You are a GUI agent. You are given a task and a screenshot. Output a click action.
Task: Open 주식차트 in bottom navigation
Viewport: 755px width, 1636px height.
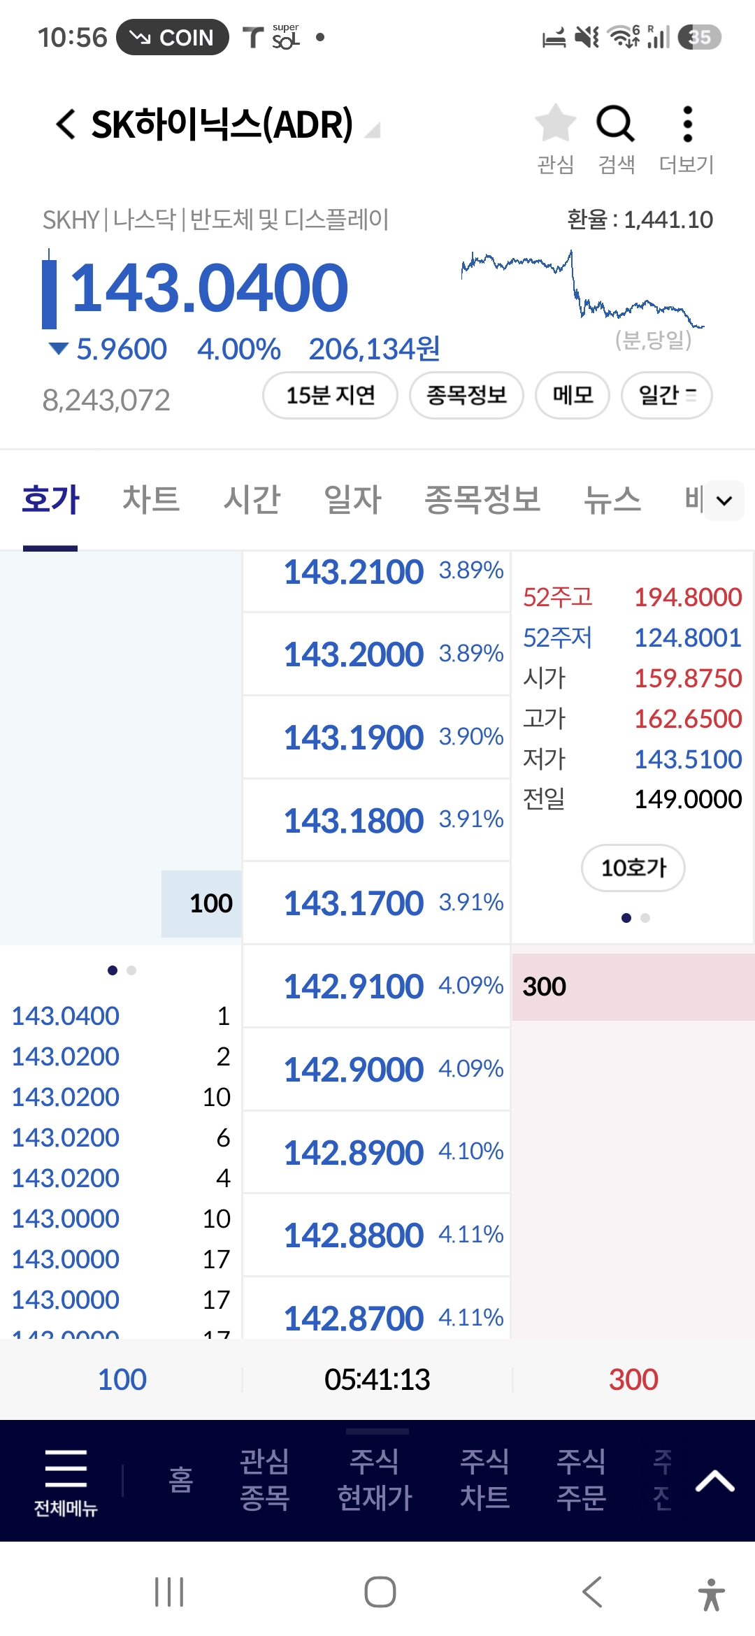point(485,1479)
